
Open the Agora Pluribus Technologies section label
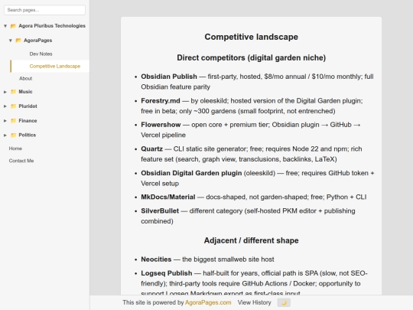pyautogui.click(x=52, y=26)
